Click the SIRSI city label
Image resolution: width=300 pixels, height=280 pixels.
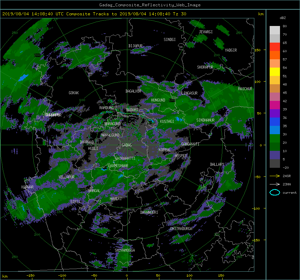point(75,202)
